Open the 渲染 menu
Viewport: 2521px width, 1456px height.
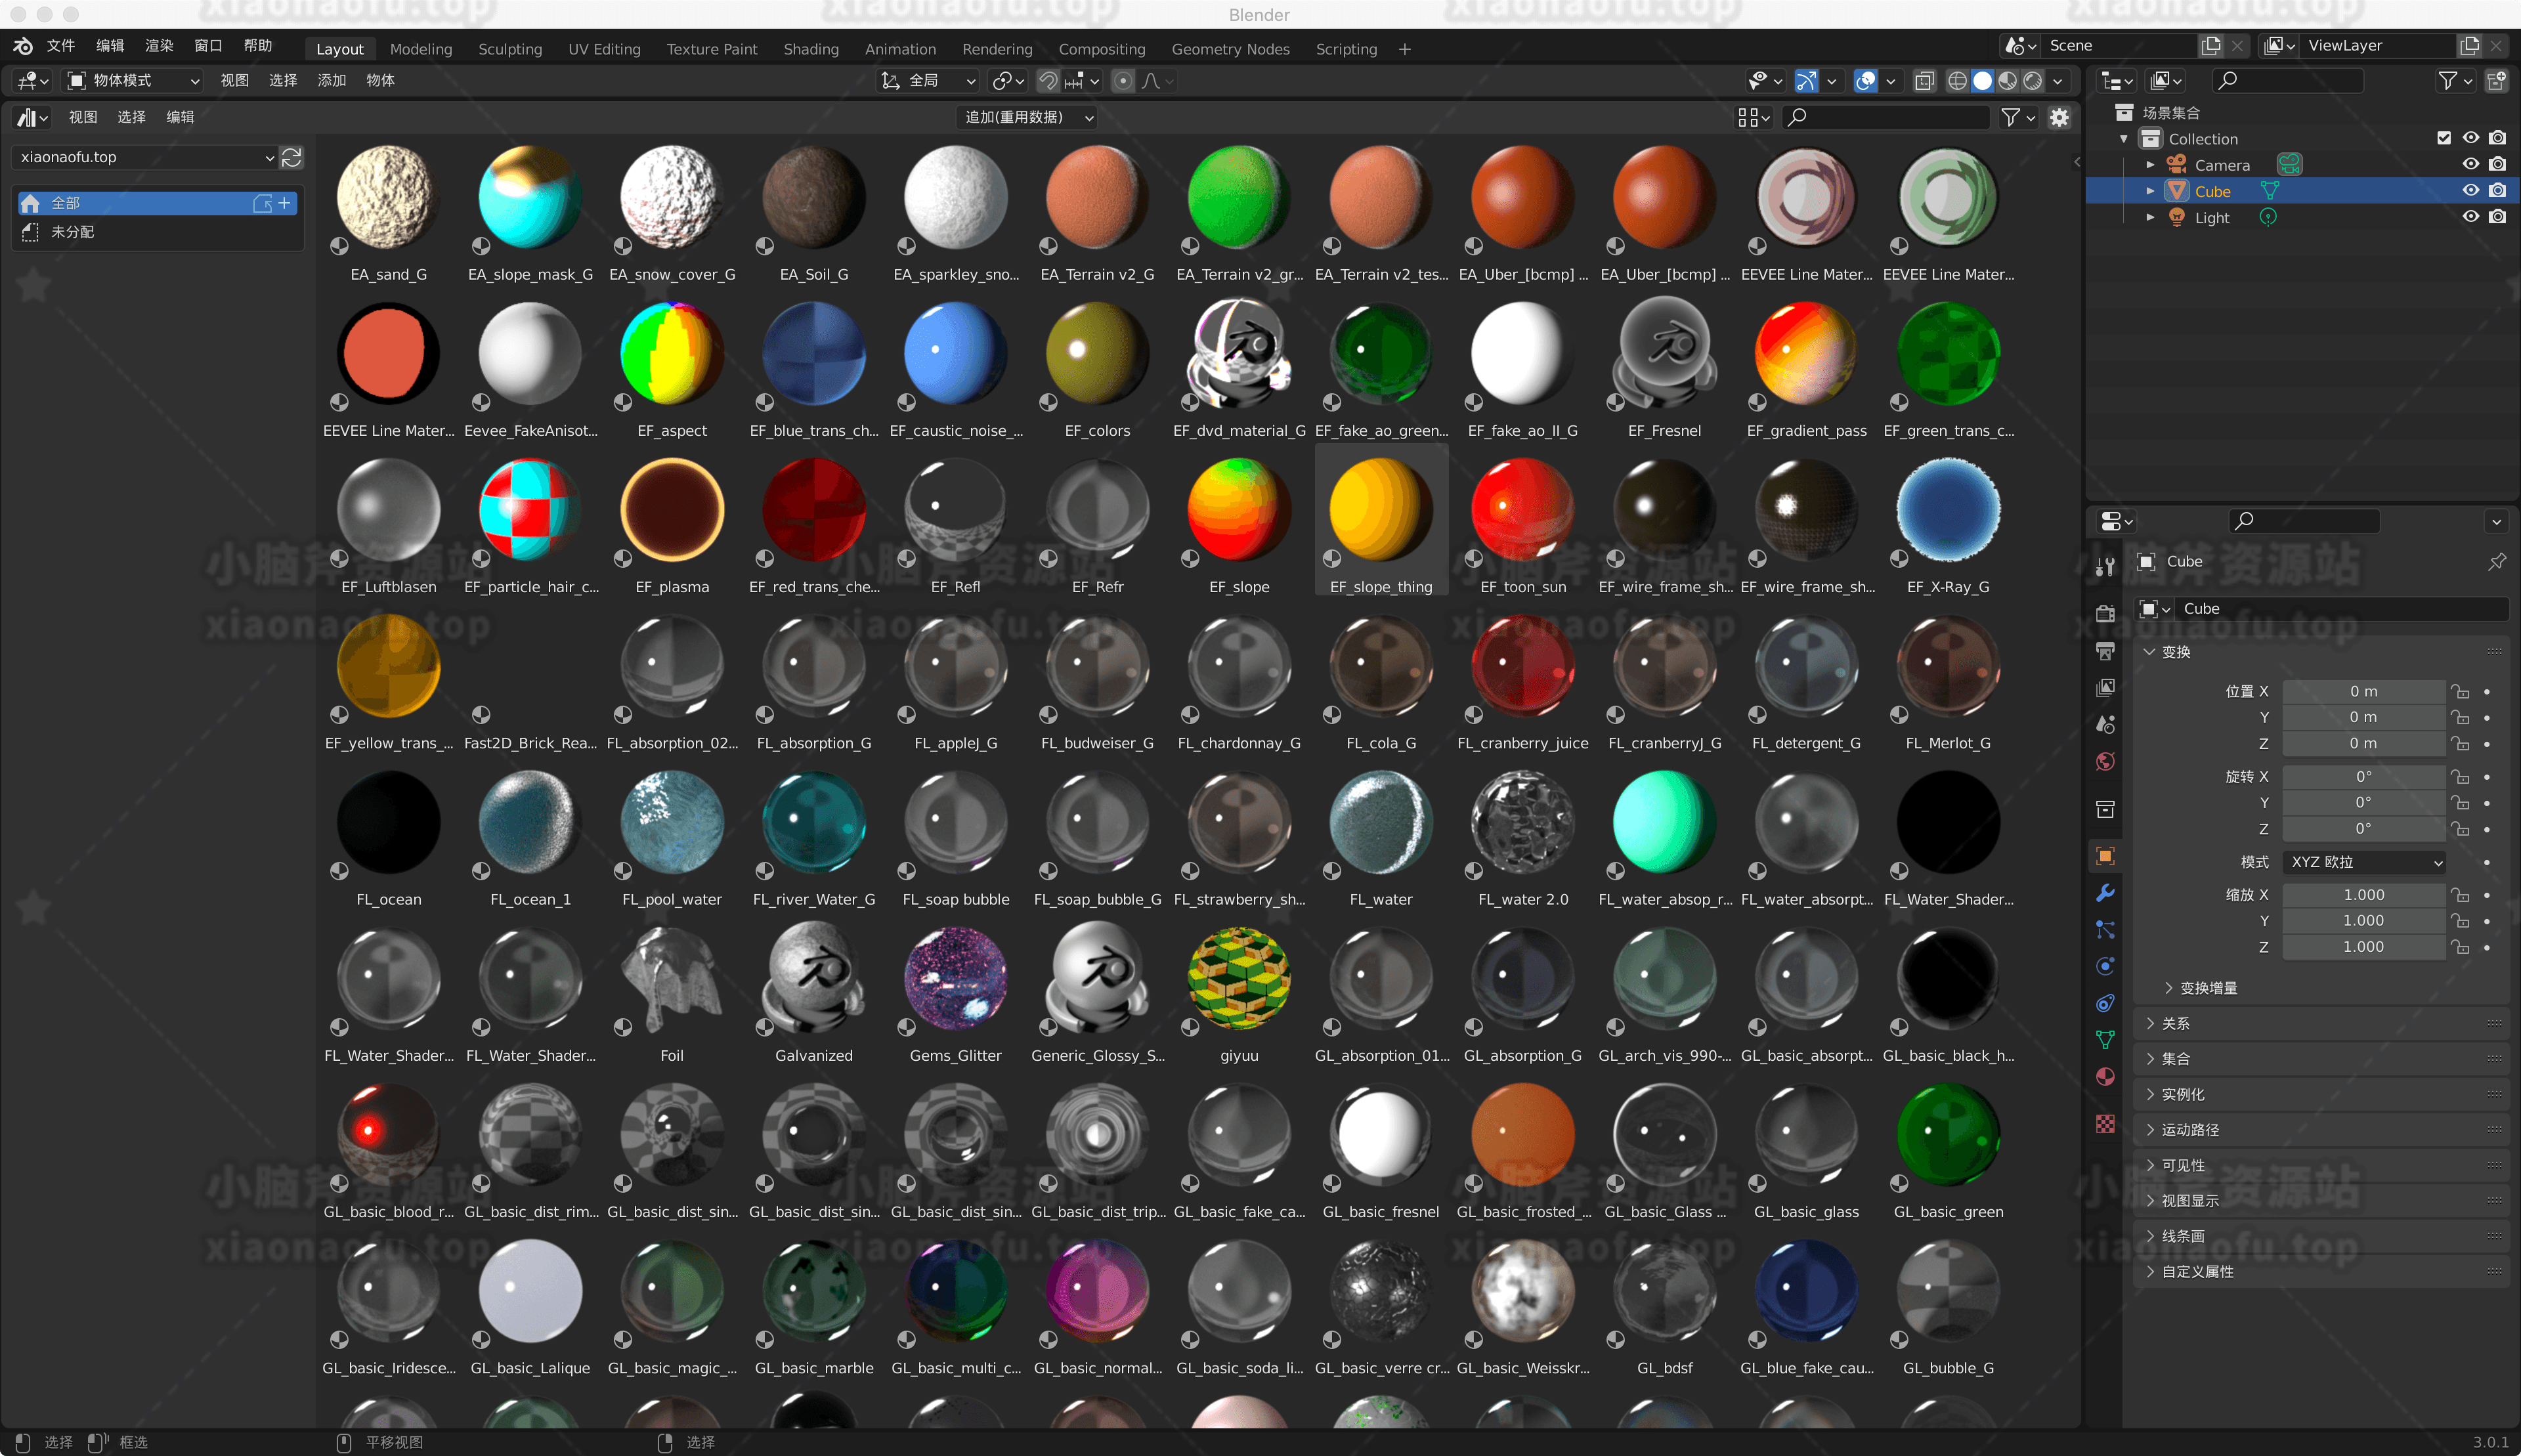[159, 46]
